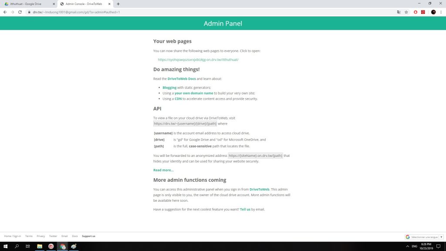Image resolution: width=446 pixels, height=251 pixels.
Task: Click the Support us footer link
Action: 88,236
